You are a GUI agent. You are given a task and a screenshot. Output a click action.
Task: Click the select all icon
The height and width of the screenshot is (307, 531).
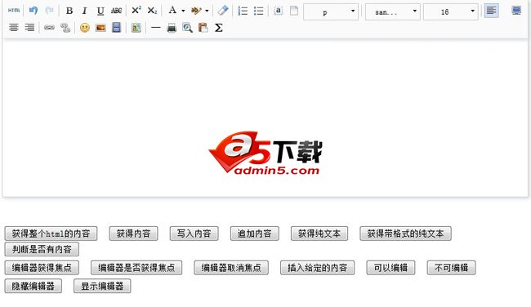click(278, 11)
